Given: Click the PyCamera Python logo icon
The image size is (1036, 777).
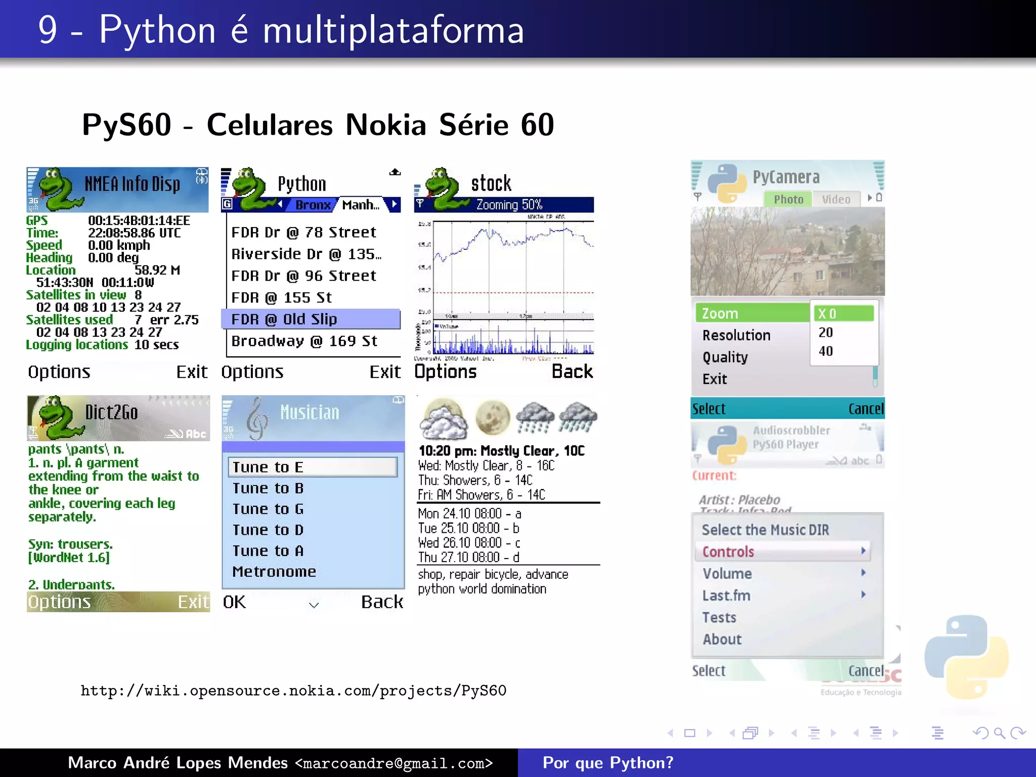Looking at the screenshot, I should (727, 183).
